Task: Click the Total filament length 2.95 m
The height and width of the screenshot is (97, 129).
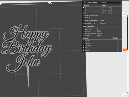Action: pos(104,13)
